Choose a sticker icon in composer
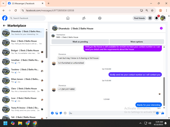The width and height of the screenshot is (170, 127). pyautogui.click(x=61, y=113)
